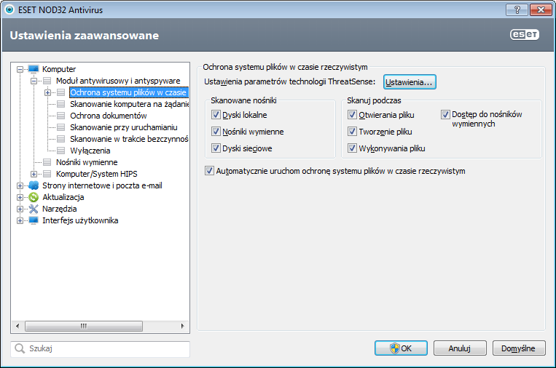Select Komputer/System HIPS label

pos(96,174)
